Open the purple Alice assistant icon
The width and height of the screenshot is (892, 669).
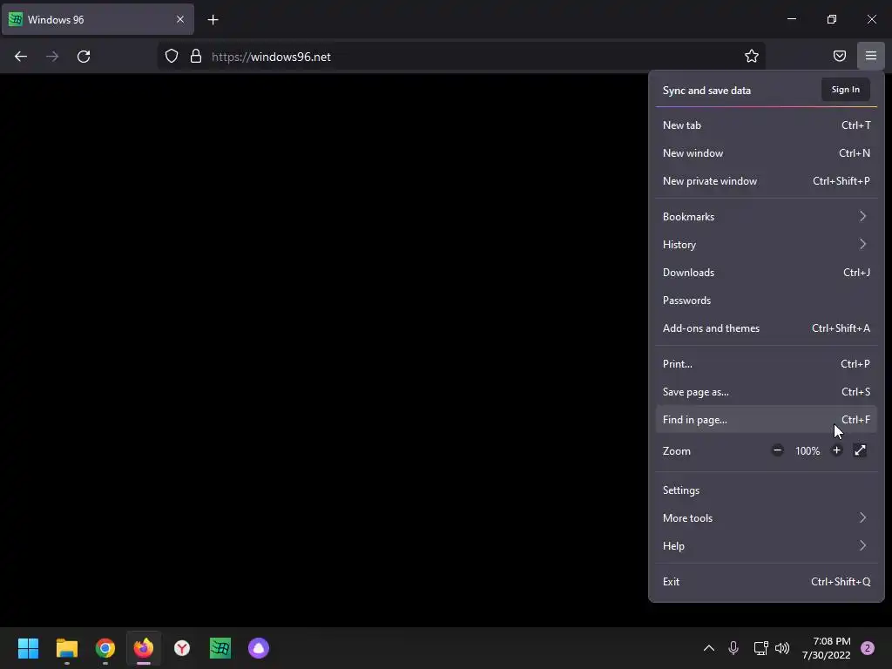click(x=259, y=648)
